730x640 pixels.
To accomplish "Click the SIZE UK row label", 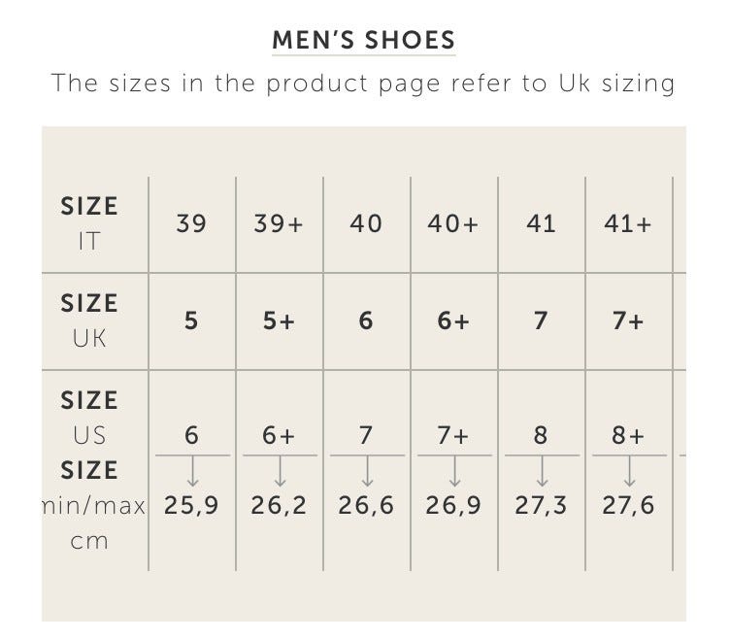I will click(x=89, y=320).
